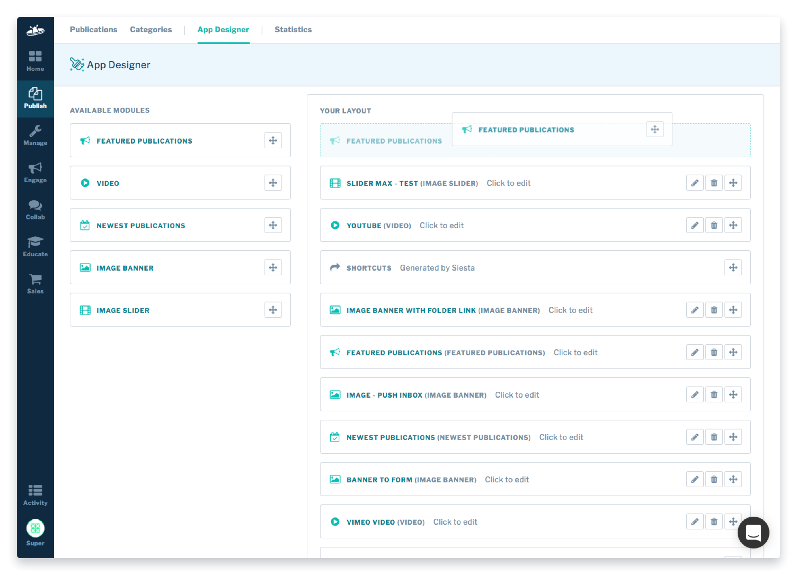Click 'Click to edit' on Slider Max - Test
797x576 pixels.
tap(508, 183)
